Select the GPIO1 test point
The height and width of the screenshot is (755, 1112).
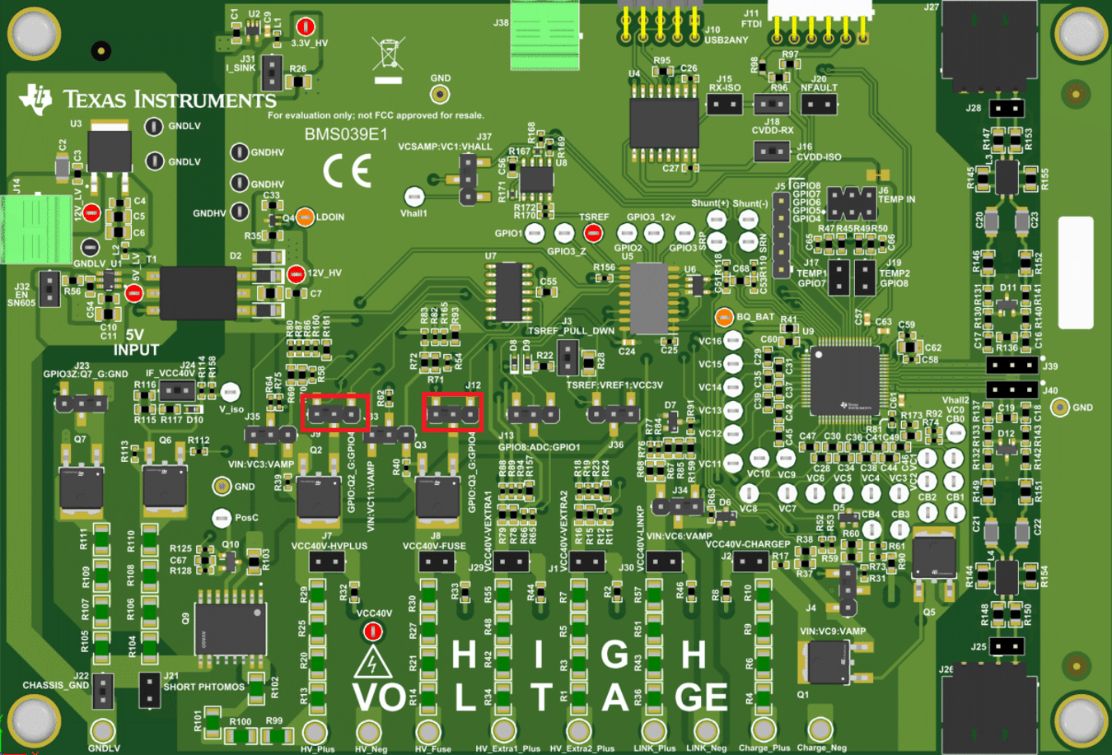pyautogui.click(x=535, y=233)
